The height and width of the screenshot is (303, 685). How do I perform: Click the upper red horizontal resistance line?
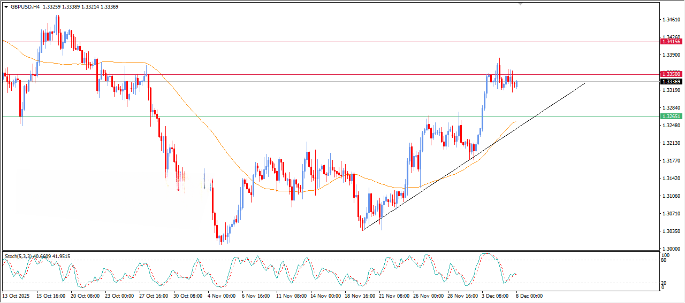[x=321, y=41]
